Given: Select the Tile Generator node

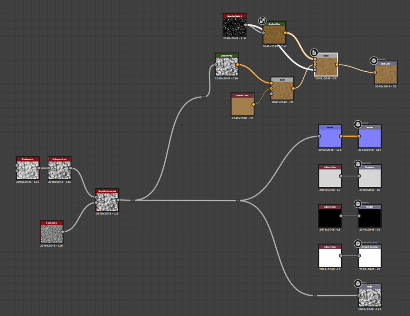Looking at the screenshot, I should pyautogui.click(x=28, y=170).
